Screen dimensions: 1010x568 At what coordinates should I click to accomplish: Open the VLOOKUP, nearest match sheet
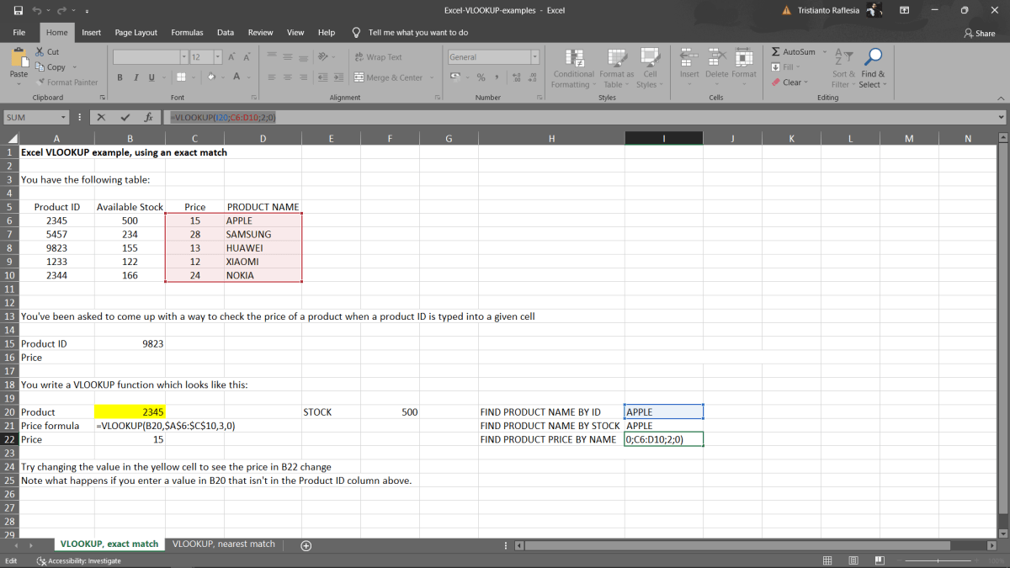(223, 544)
